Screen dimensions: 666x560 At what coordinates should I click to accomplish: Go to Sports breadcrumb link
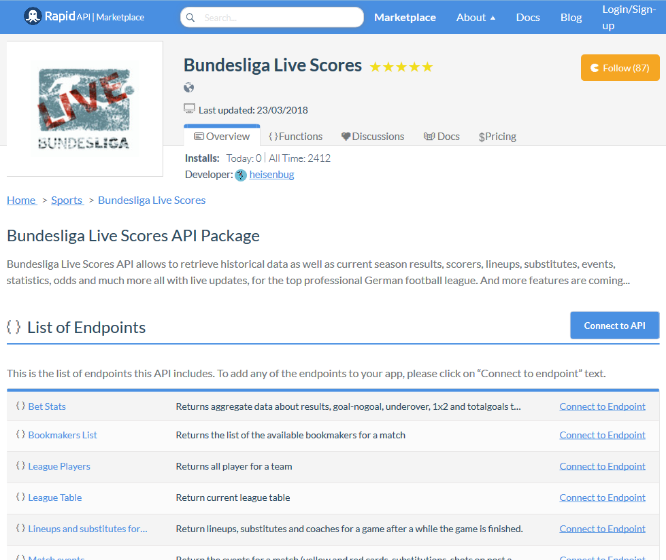pyautogui.click(x=67, y=200)
